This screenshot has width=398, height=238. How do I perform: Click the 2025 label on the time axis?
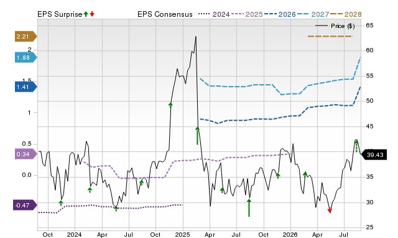[182, 234]
